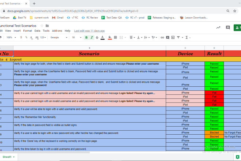Viewport: 241px width, 161px height.
Task: Click Insert comment icon
Action: point(168,37)
